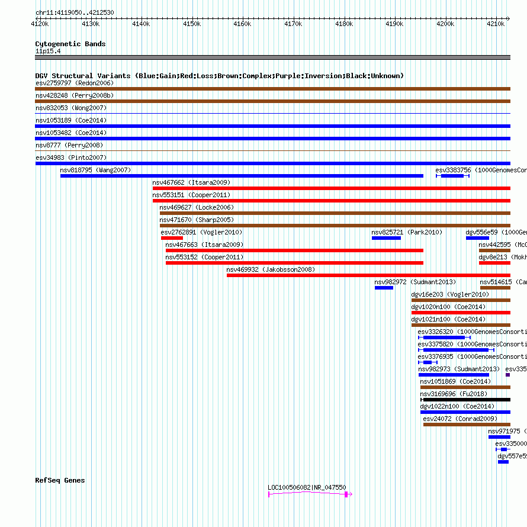Open nsv553151 (Cooper2011) variant label
Viewport: 527px width, 527px height.
coord(191,195)
